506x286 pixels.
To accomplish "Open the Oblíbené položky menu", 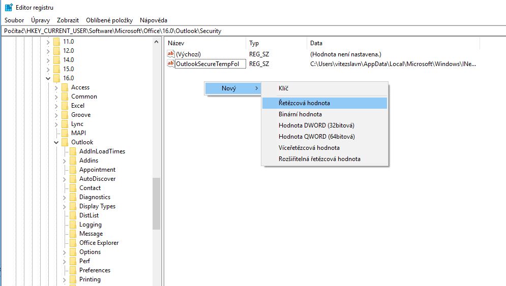I will [x=109, y=20].
